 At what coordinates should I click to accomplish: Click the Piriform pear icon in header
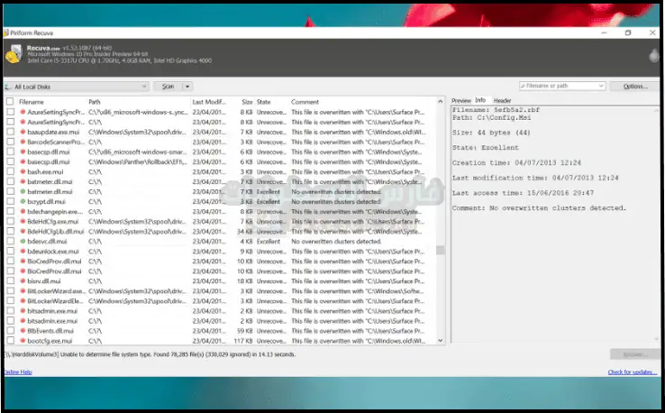tap(652, 56)
